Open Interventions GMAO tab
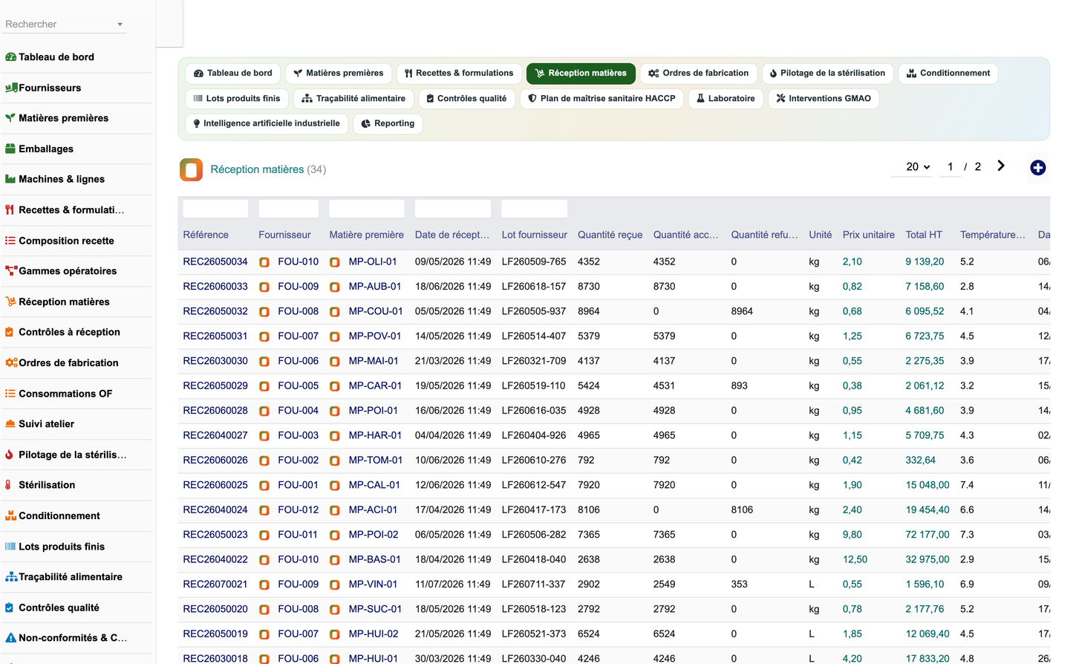Screen dimensions: 1073x664 point(823,99)
